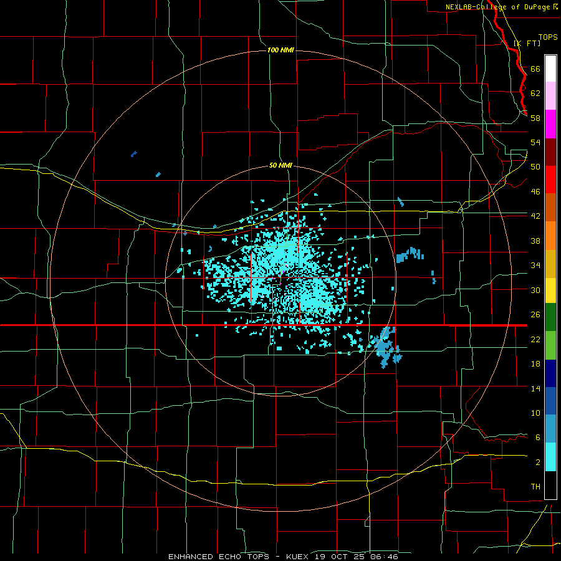Click the 50 NMI range ring label

point(280,165)
